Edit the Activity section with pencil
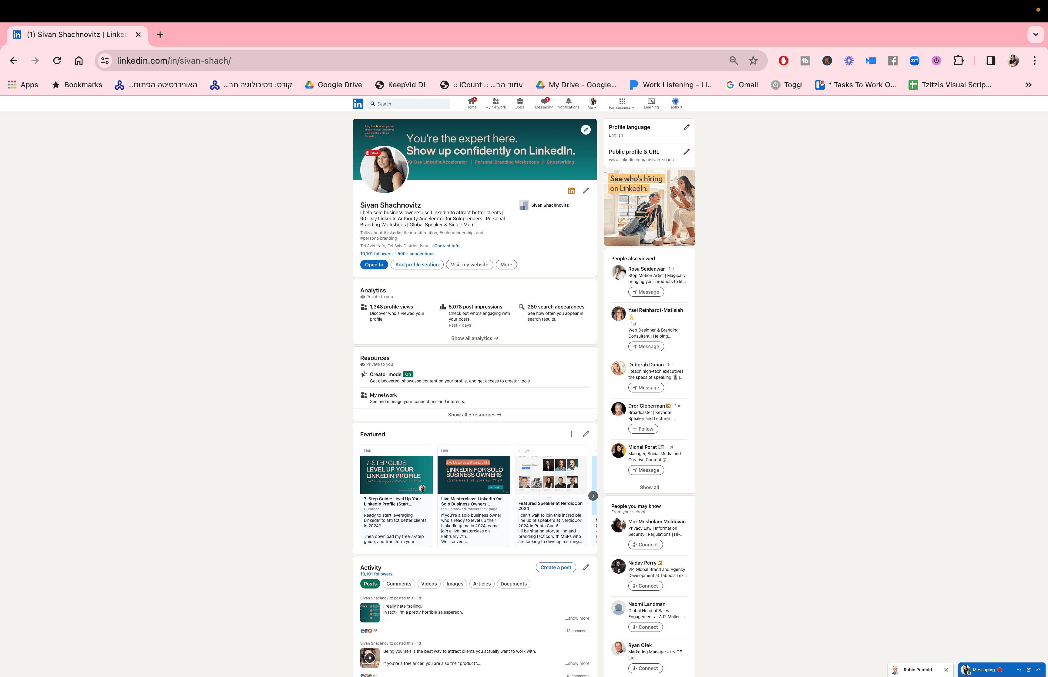This screenshot has width=1048, height=677. click(586, 568)
